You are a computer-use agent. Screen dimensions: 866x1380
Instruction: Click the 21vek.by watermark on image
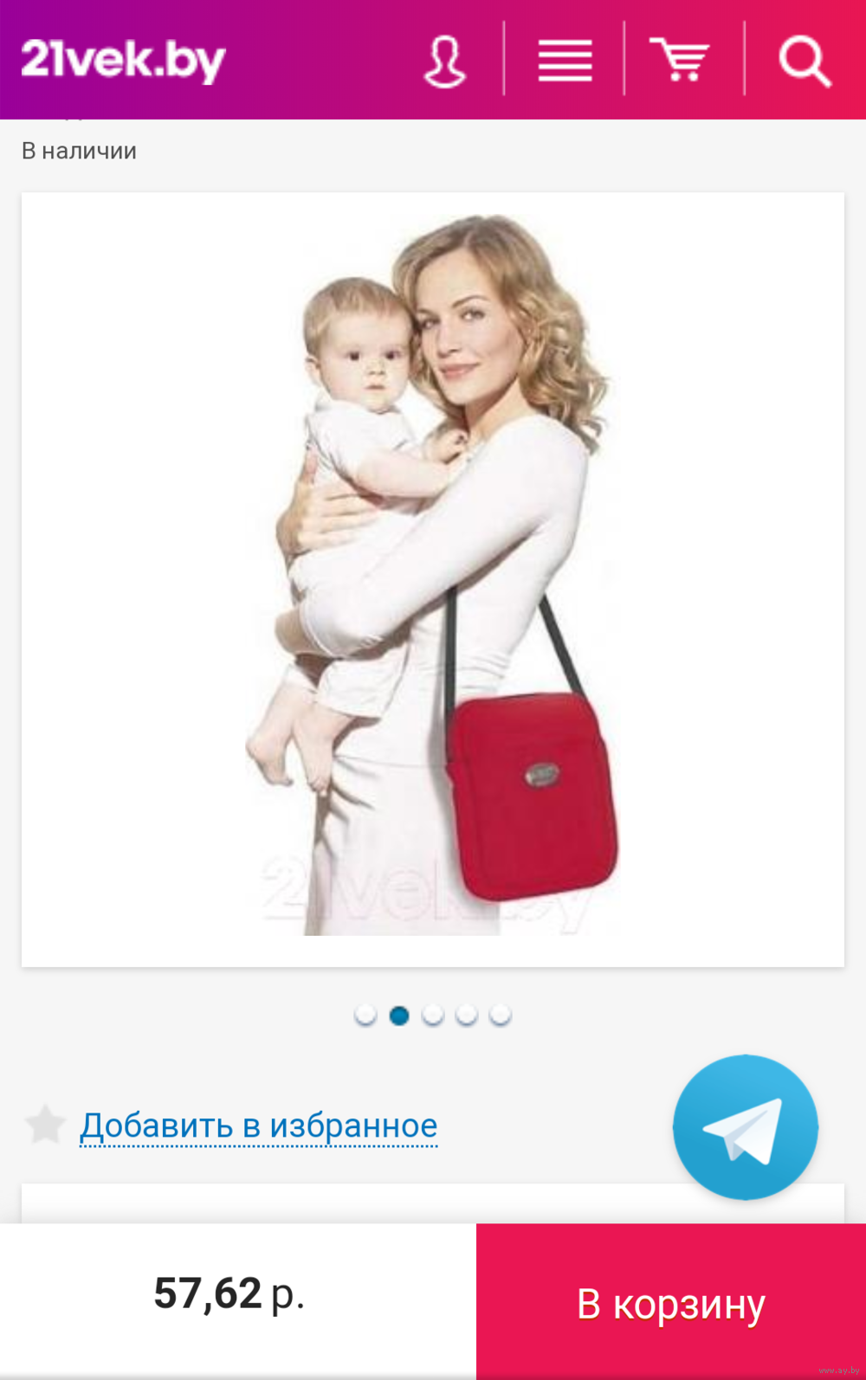click(424, 892)
